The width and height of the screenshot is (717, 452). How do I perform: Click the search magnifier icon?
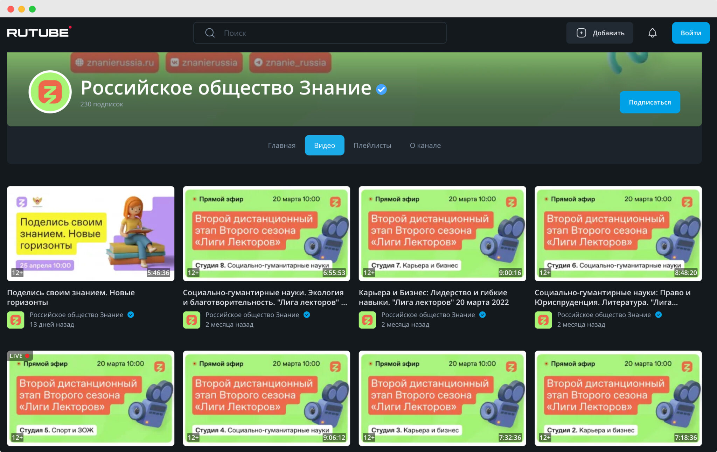click(x=210, y=33)
